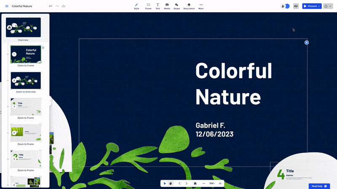
Task: Click the 184% zoom level value
Action: (212, 184)
